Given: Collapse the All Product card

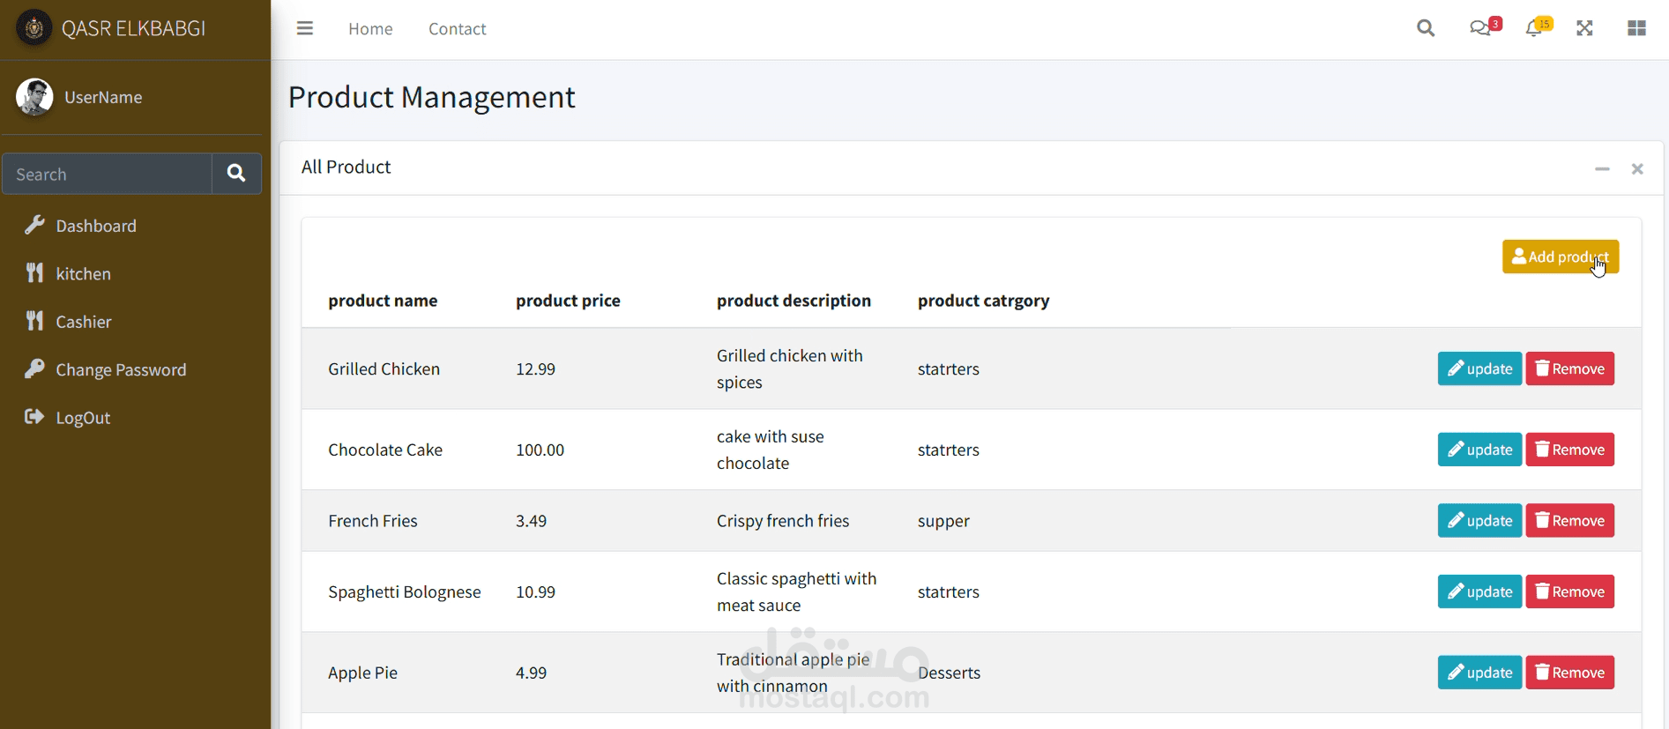Looking at the screenshot, I should point(1602,168).
